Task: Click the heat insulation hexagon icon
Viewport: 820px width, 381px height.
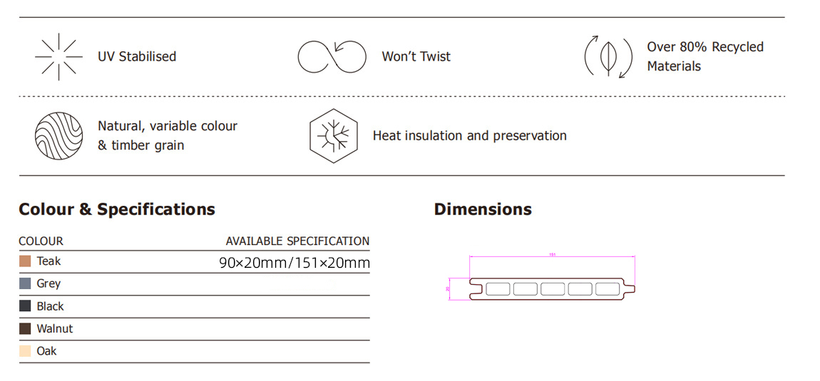Action: point(331,135)
